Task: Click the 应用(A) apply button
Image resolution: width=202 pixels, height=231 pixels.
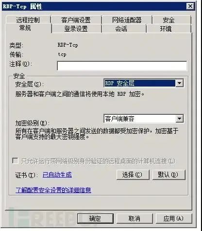Action: (174, 218)
